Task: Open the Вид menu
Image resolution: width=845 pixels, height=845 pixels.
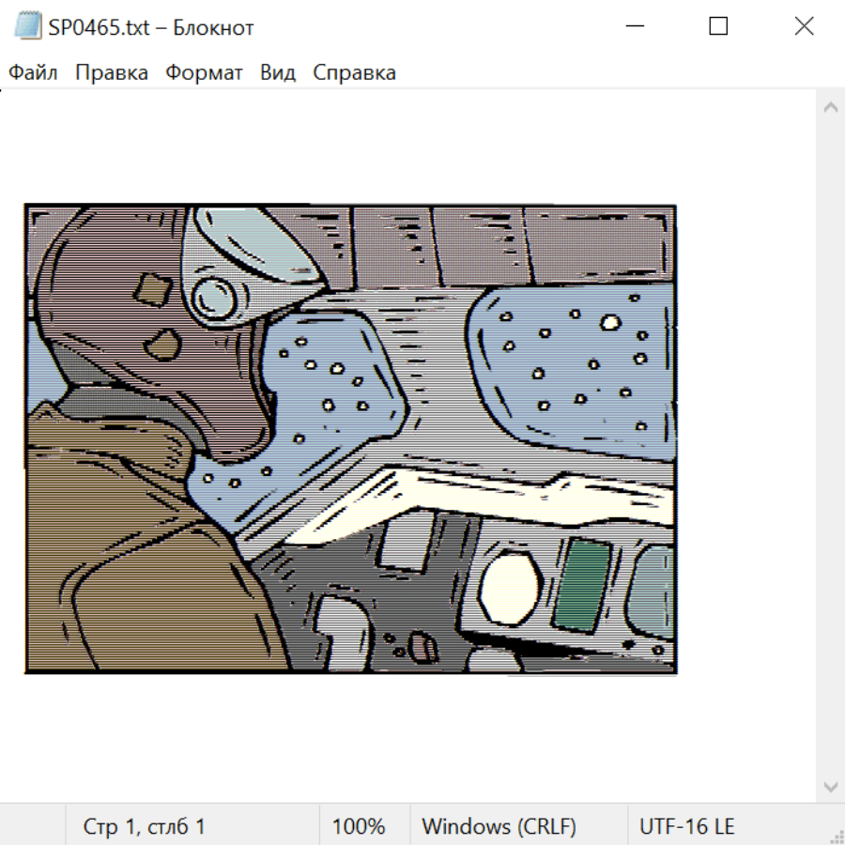Action: coord(277,73)
